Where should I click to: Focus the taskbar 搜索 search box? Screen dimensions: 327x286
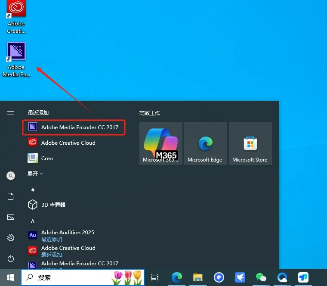(83, 277)
